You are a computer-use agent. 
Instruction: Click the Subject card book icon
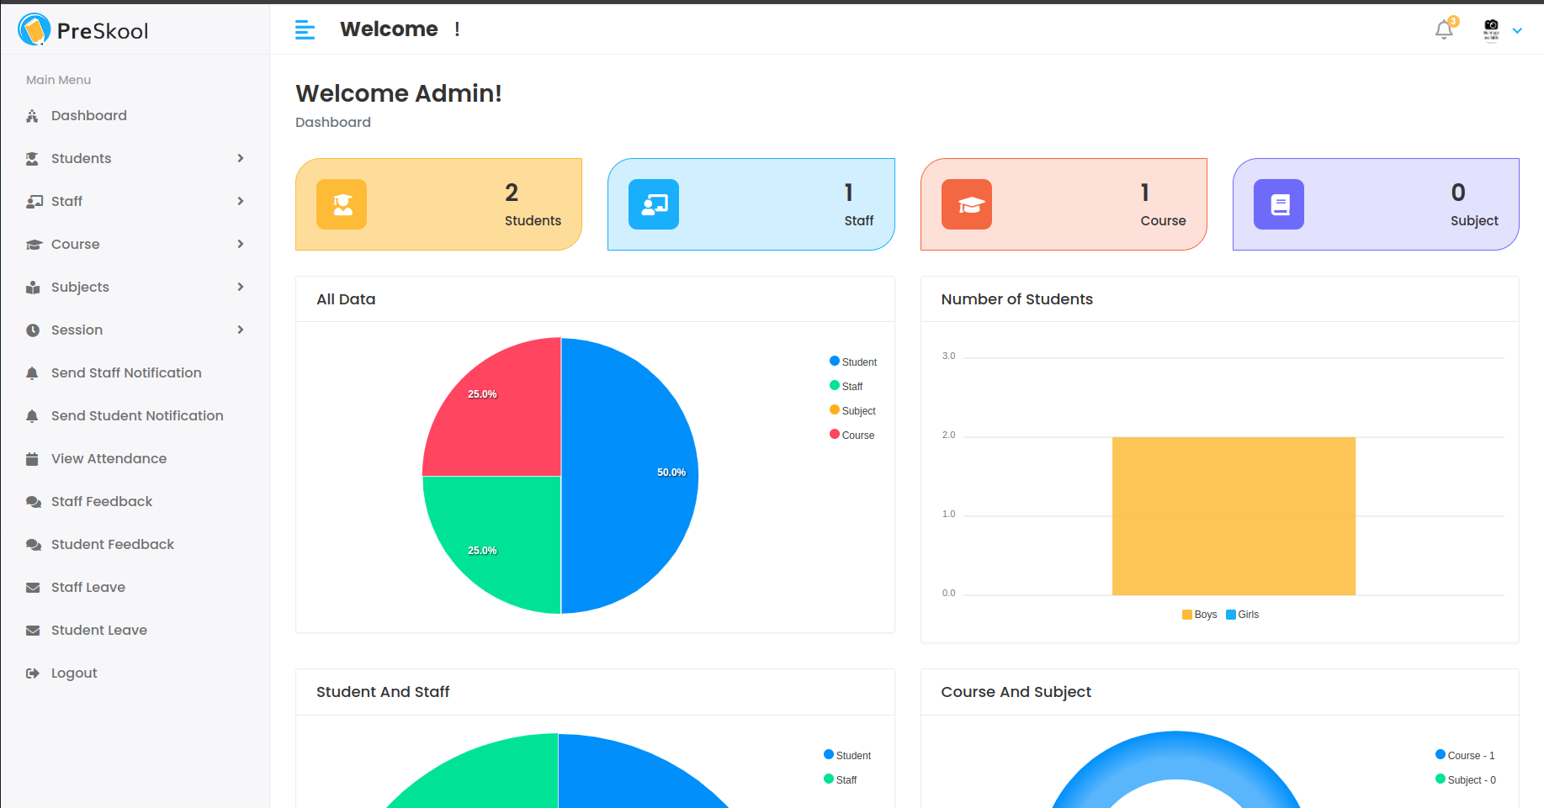coord(1278,203)
